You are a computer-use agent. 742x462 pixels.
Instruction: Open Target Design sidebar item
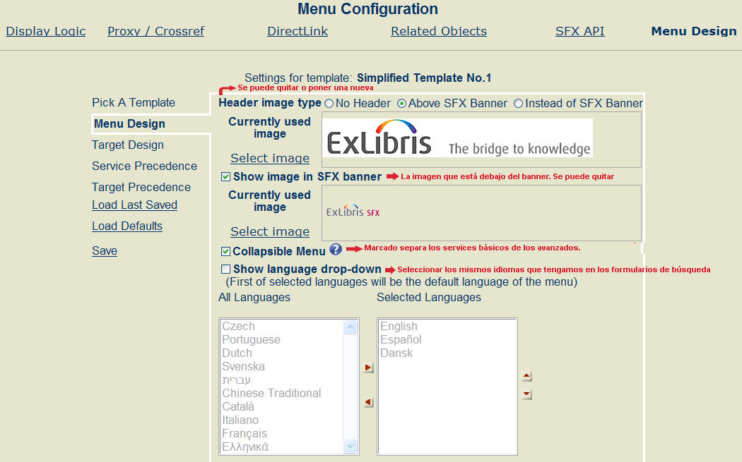pos(128,145)
